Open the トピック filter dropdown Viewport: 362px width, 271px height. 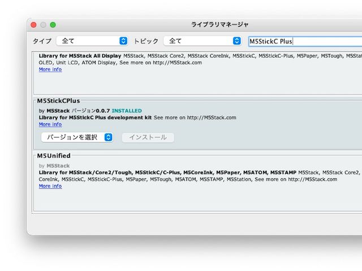tap(202, 41)
